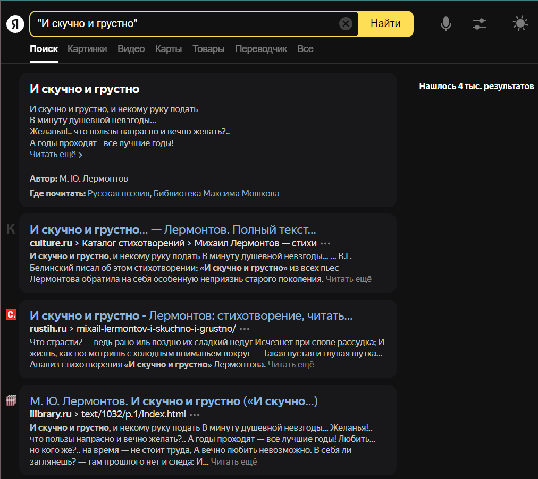Click 'Нашлось 4 тыс. результатов' text

476,87
